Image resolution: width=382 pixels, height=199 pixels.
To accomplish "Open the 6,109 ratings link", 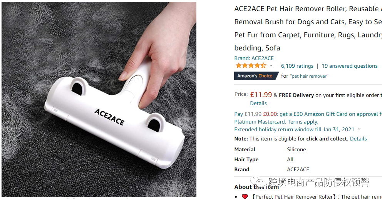I will (297, 66).
